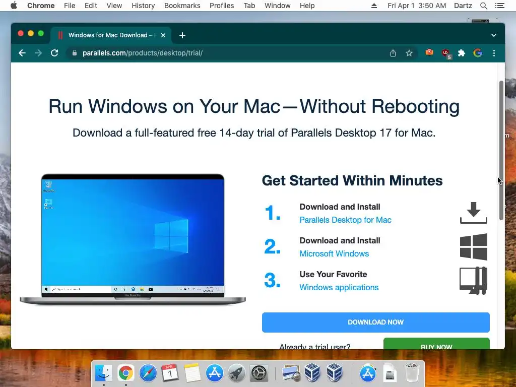516x387 pixels.
Task: Click the download arrow tray icon
Action: pos(474,213)
